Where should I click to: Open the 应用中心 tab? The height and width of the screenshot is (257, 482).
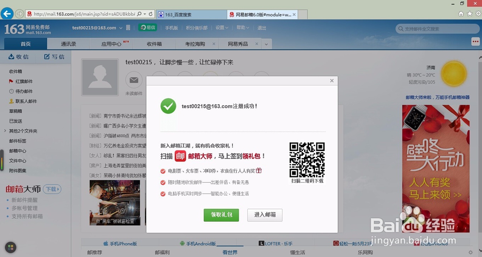point(112,44)
